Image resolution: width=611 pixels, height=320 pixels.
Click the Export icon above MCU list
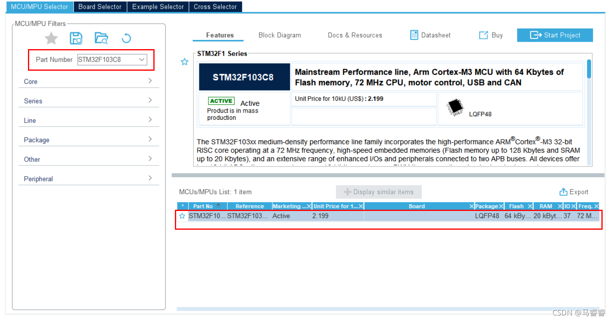coord(563,192)
